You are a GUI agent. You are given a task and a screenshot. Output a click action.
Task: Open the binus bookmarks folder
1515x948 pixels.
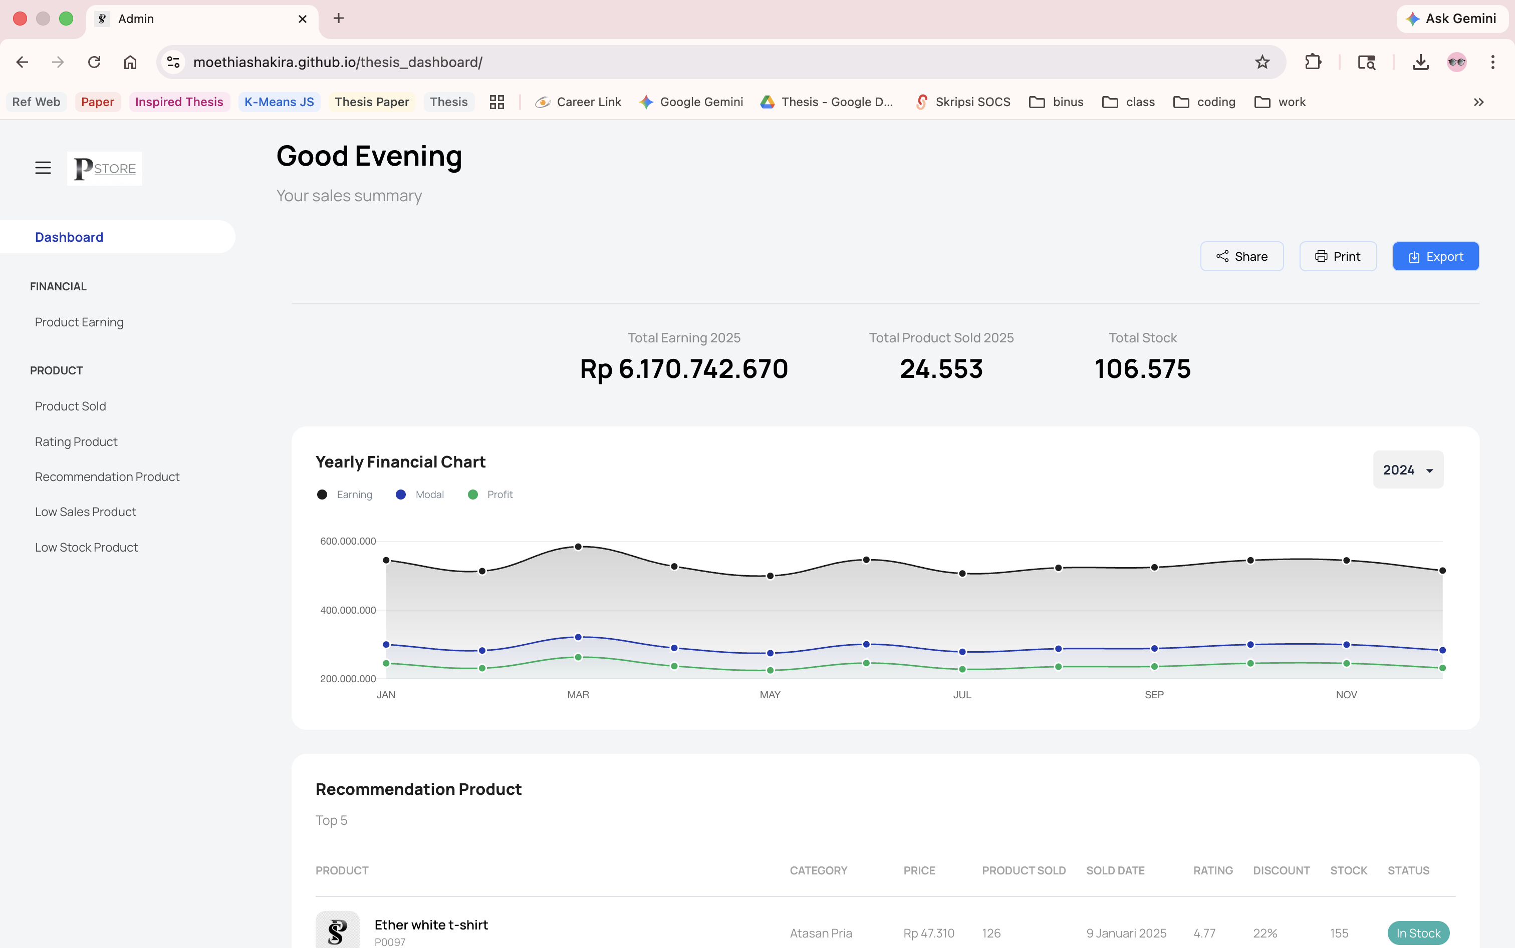click(1056, 102)
